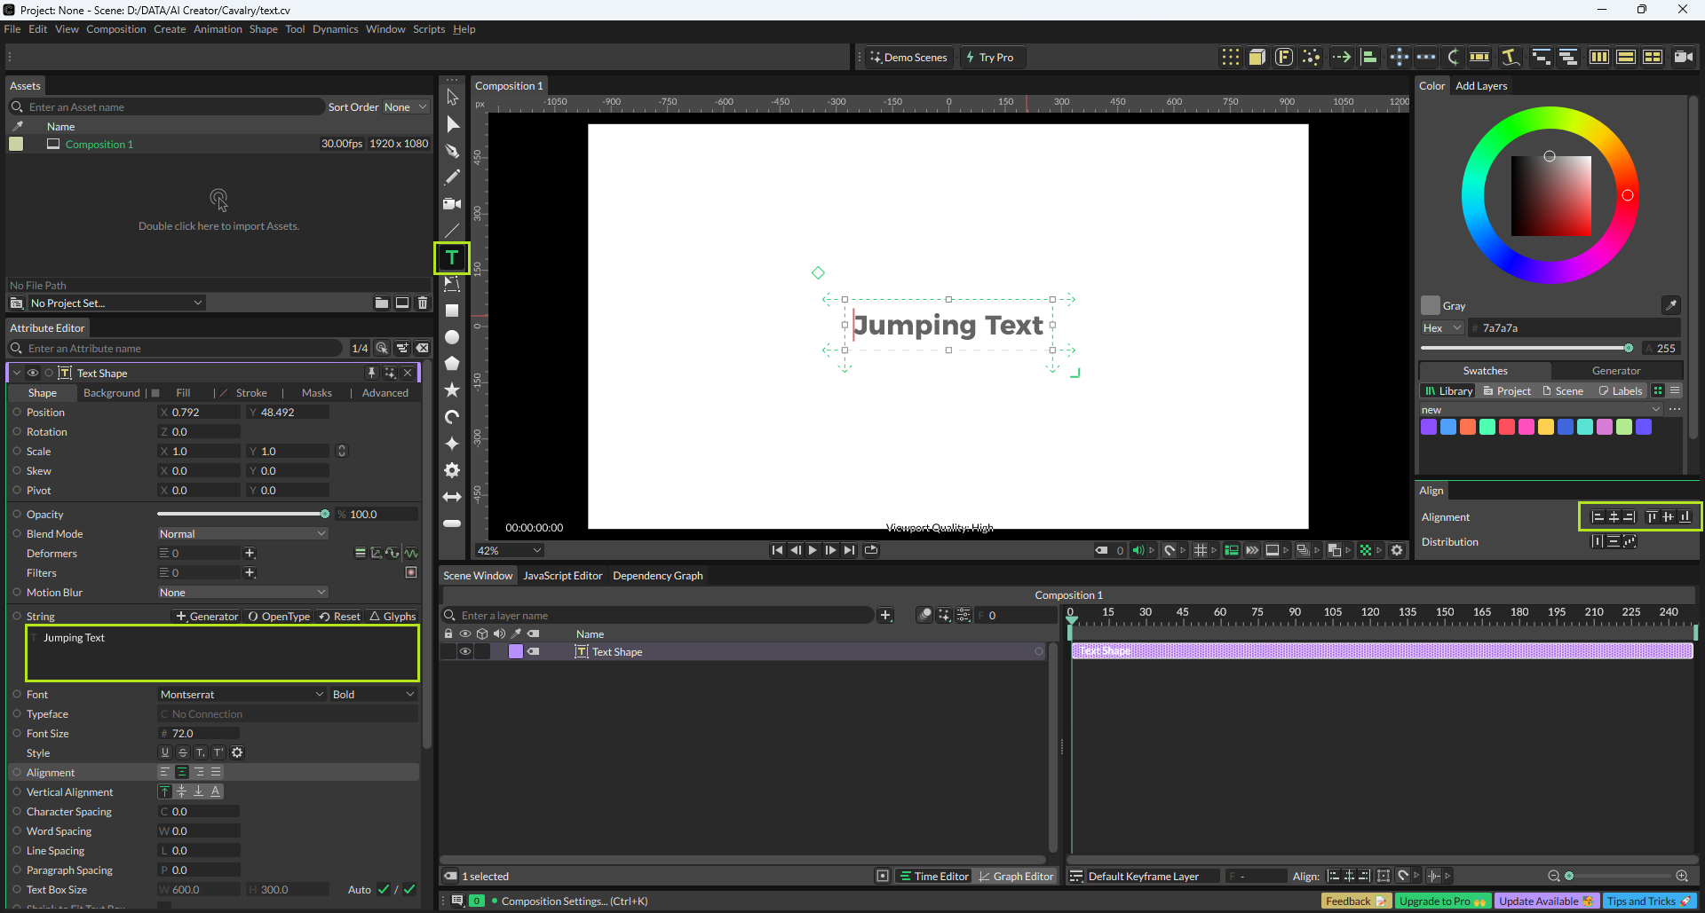Switch to the JavaScript Editor tab

click(562, 575)
